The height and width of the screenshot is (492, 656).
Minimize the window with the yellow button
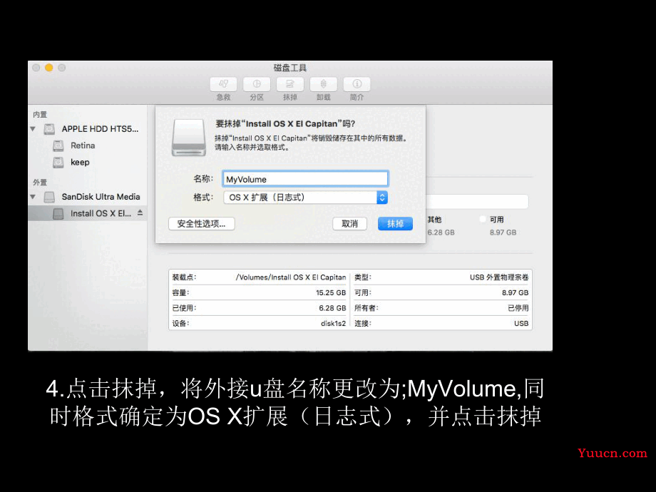coord(48,68)
